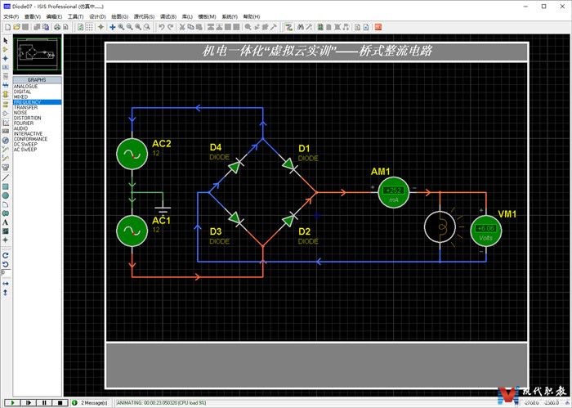
Task: Click the Rotate Anti-Clockwise icon
Action: point(6,264)
